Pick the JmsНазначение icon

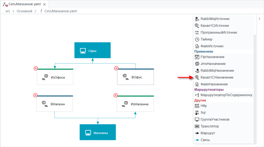point(197,64)
